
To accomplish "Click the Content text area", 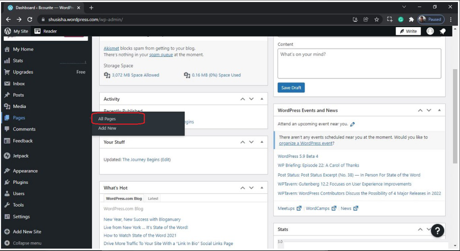I will (x=359, y=64).
